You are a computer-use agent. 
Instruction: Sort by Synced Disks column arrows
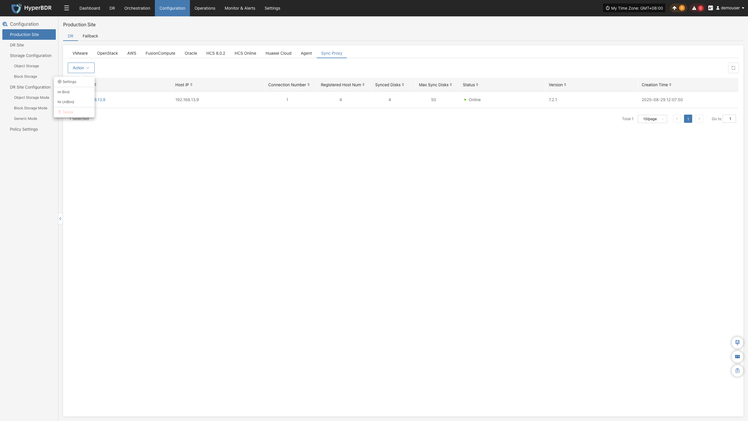click(403, 85)
